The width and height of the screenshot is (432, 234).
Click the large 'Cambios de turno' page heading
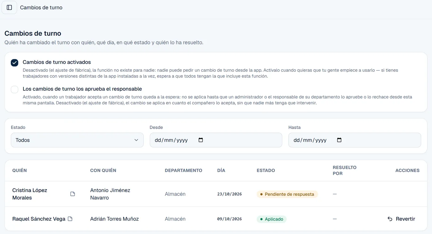33,33
